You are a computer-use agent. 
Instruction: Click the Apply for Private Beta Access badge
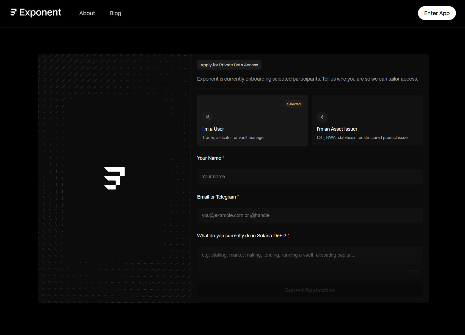tap(229, 65)
